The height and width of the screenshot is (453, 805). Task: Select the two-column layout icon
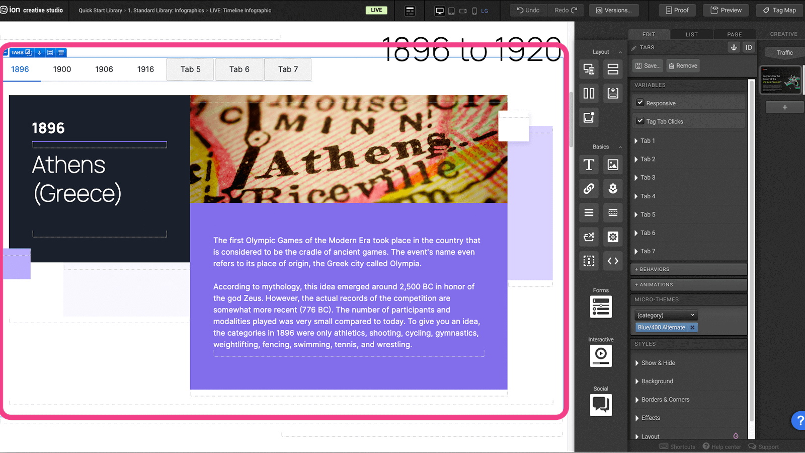point(589,93)
